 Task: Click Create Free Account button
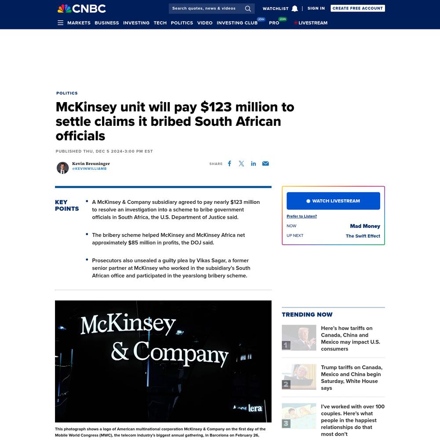tap(357, 8)
